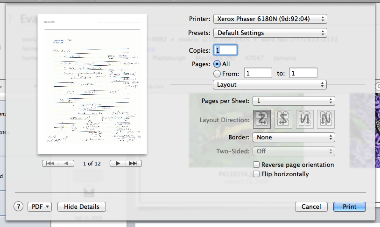Go to next preview page
380x227 pixels.
118,164
